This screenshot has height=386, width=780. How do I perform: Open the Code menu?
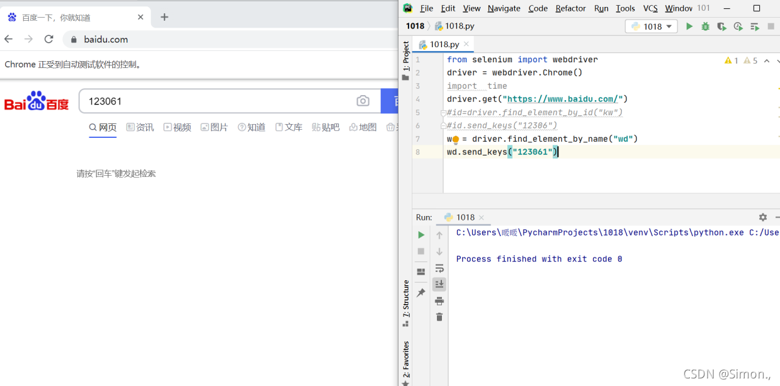[x=538, y=8]
